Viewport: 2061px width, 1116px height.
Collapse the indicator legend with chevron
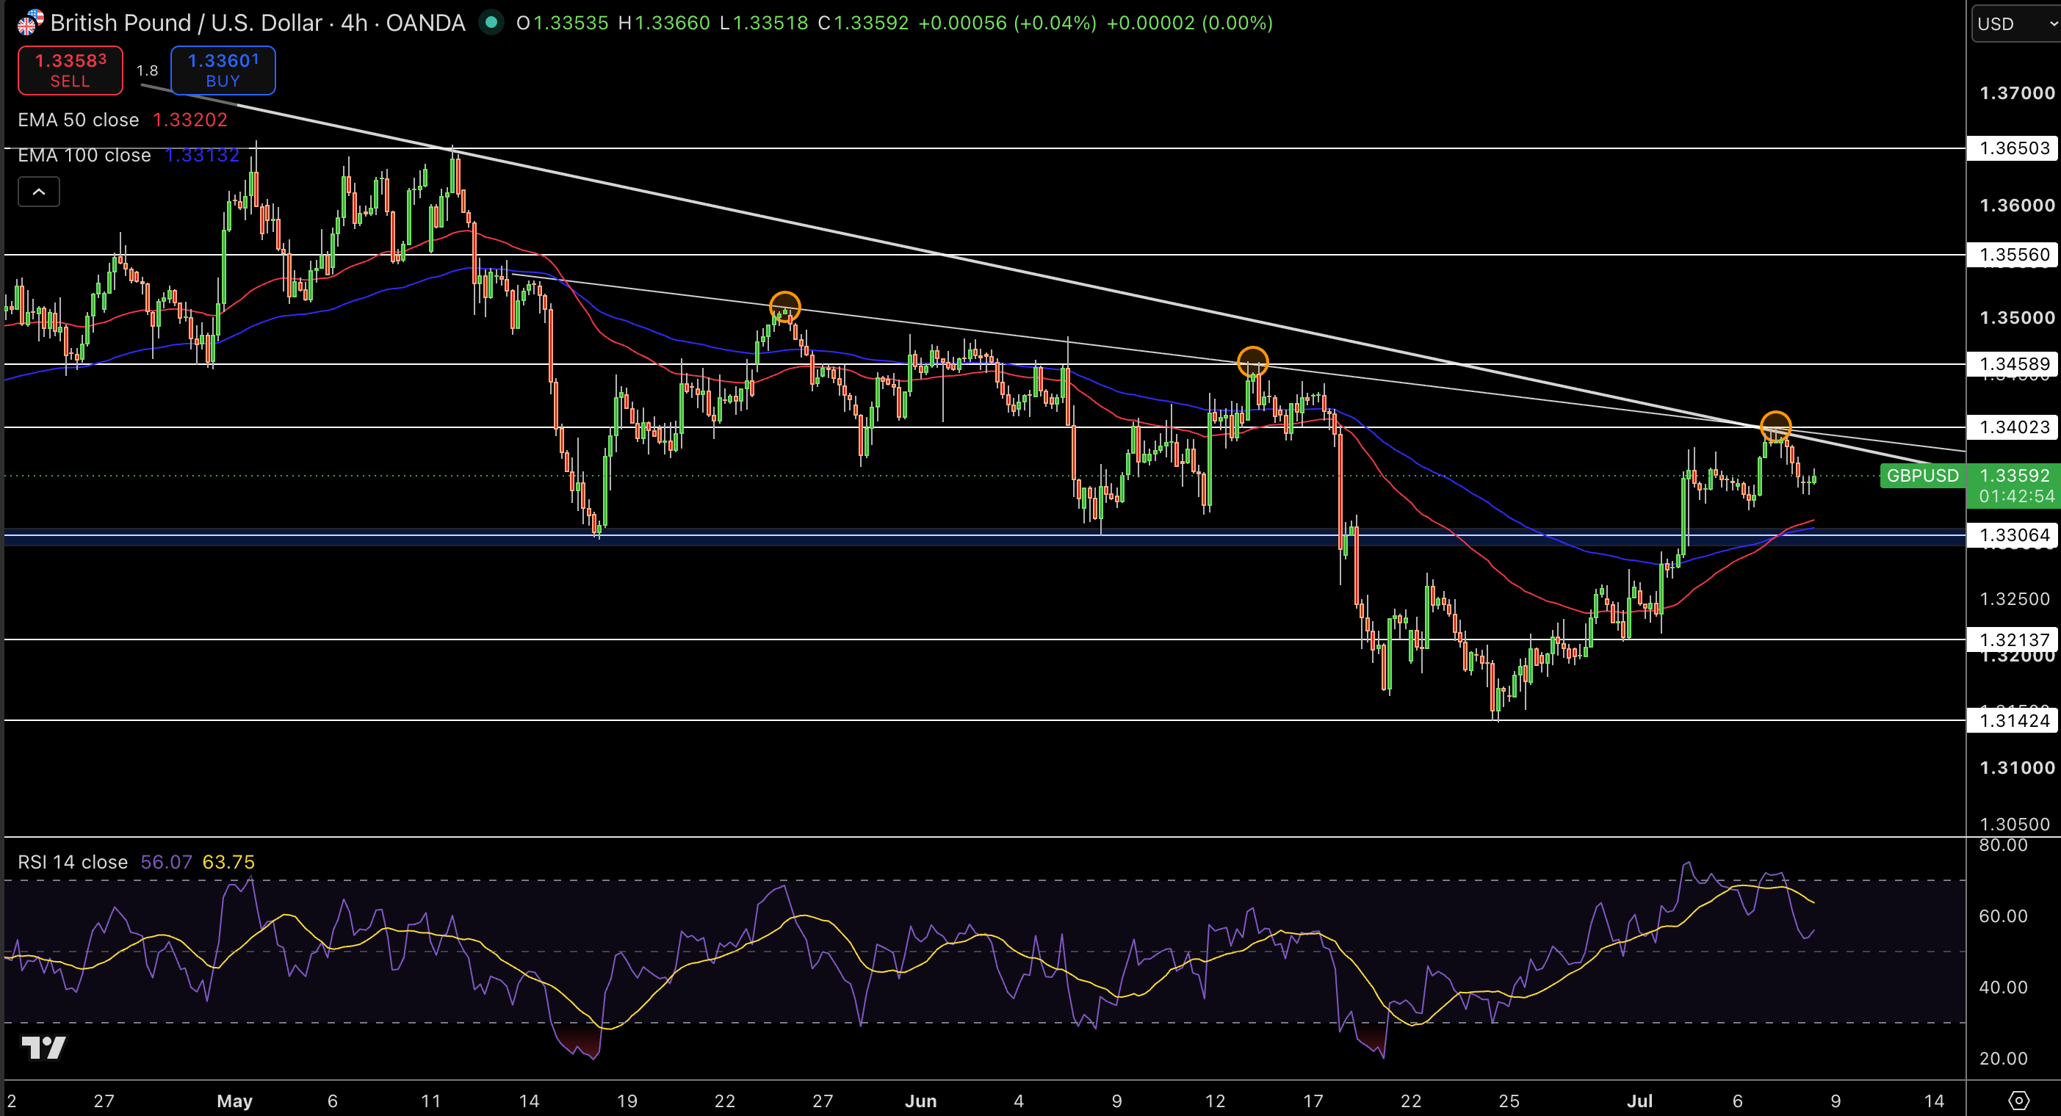[38, 192]
